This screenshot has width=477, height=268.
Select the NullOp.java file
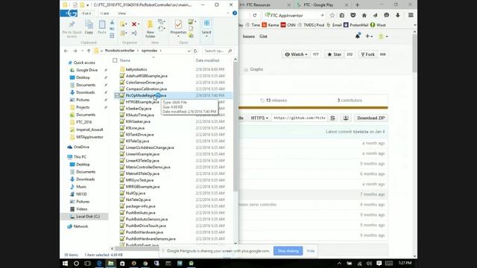click(136, 193)
